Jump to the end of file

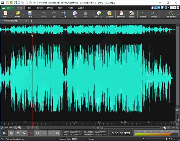tap(57, 133)
